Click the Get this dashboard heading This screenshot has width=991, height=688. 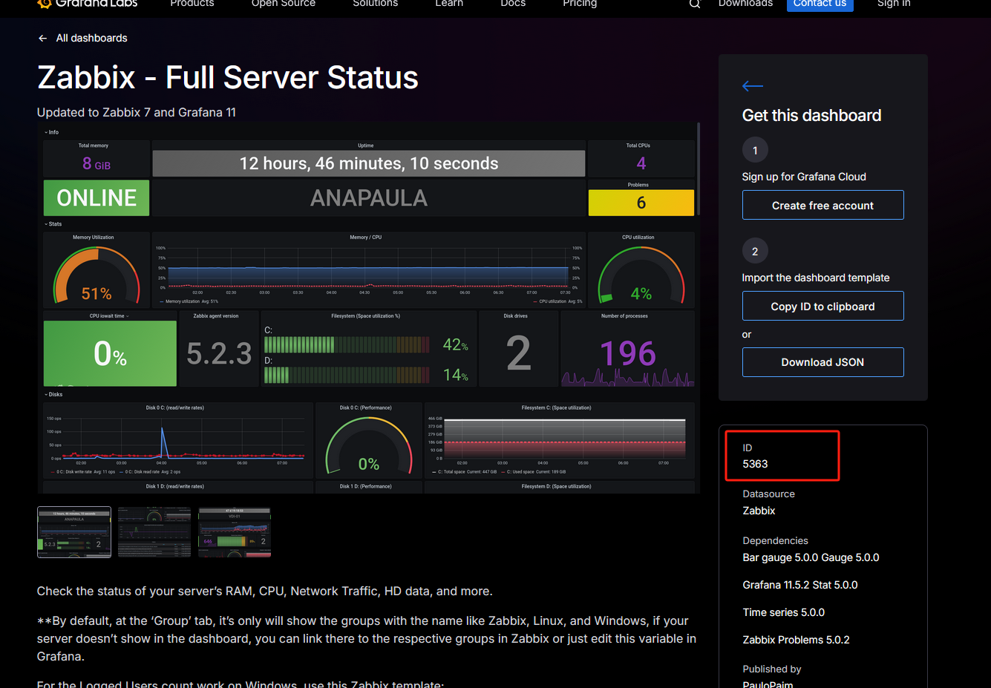pos(812,116)
